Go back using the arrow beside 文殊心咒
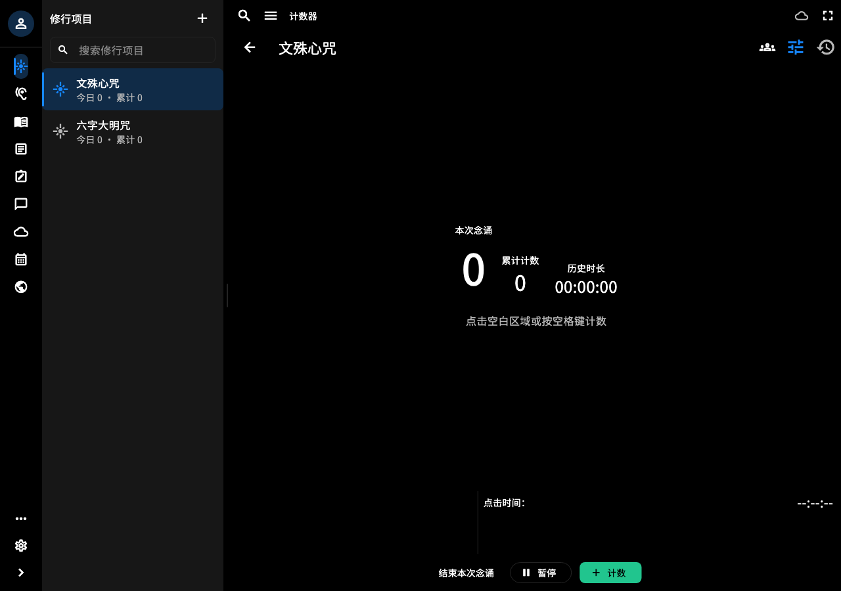The image size is (841, 591). 250,47
